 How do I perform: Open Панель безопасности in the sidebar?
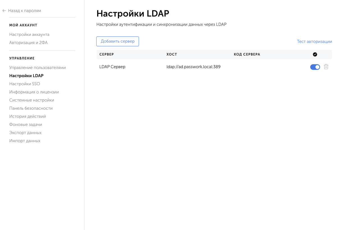31,108
